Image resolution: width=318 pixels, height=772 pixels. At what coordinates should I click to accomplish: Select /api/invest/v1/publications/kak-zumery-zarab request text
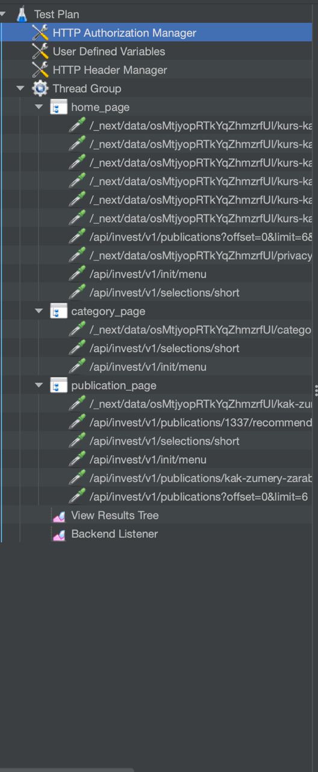[x=201, y=478]
